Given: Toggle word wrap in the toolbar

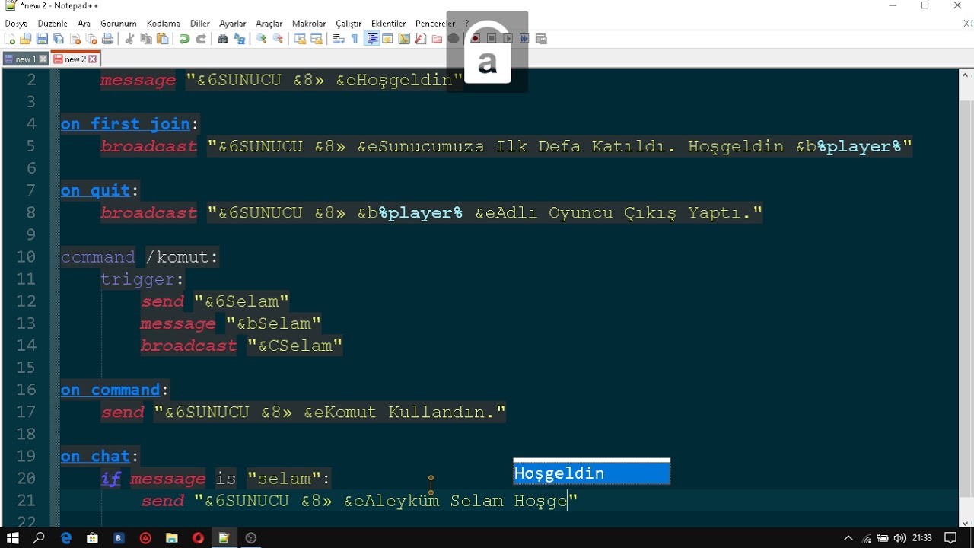Looking at the screenshot, I should [x=338, y=39].
